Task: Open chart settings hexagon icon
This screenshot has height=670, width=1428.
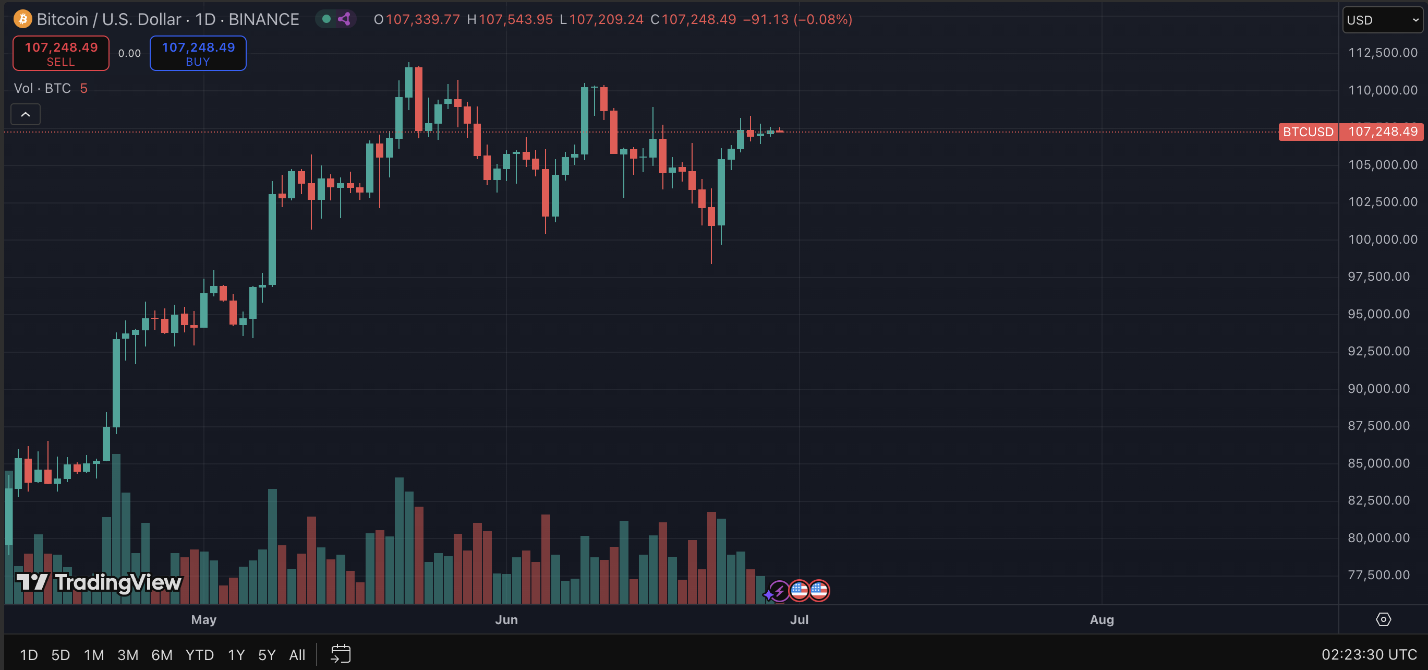Action: coord(1383,619)
